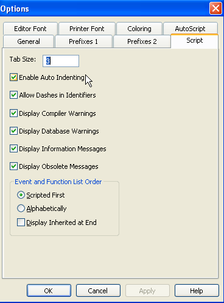This screenshot has width=224, height=303.
Task: Enable Display Inherited at End
Action: click(x=21, y=223)
